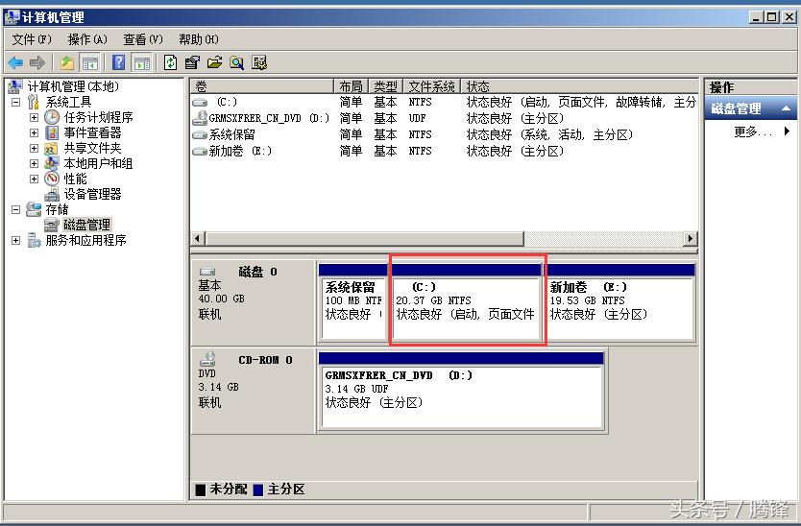Open the 操作(A) menu
801x526 pixels.
click(87, 39)
